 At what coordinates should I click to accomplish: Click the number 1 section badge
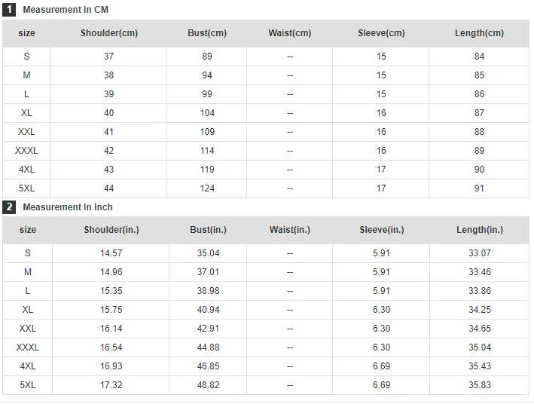pyautogui.click(x=9, y=10)
